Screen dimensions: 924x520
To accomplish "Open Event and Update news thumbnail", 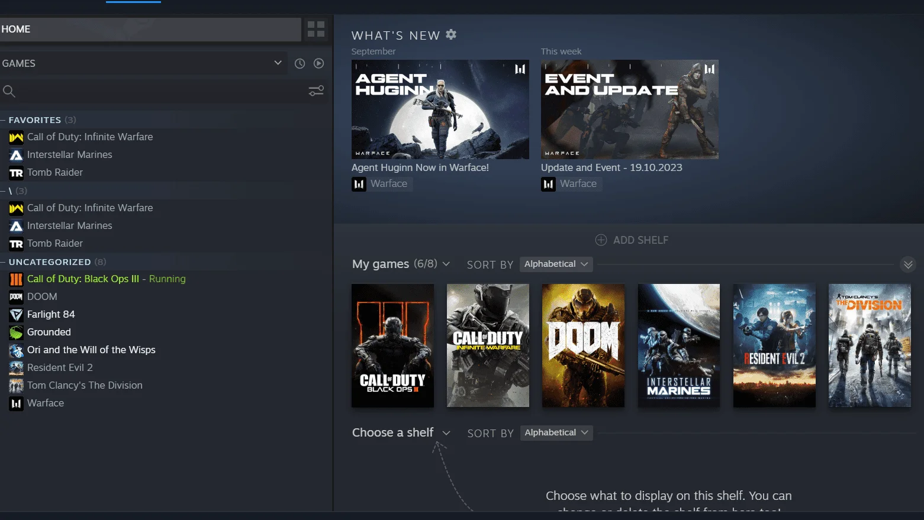I will click(x=630, y=109).
